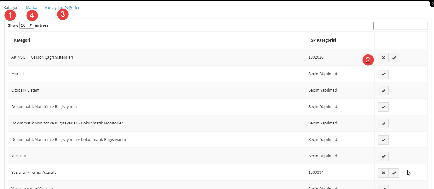The width and height of the screenshot is (434, 189).
Task: Focus the table search input field
Action: (x=400, y=26)
